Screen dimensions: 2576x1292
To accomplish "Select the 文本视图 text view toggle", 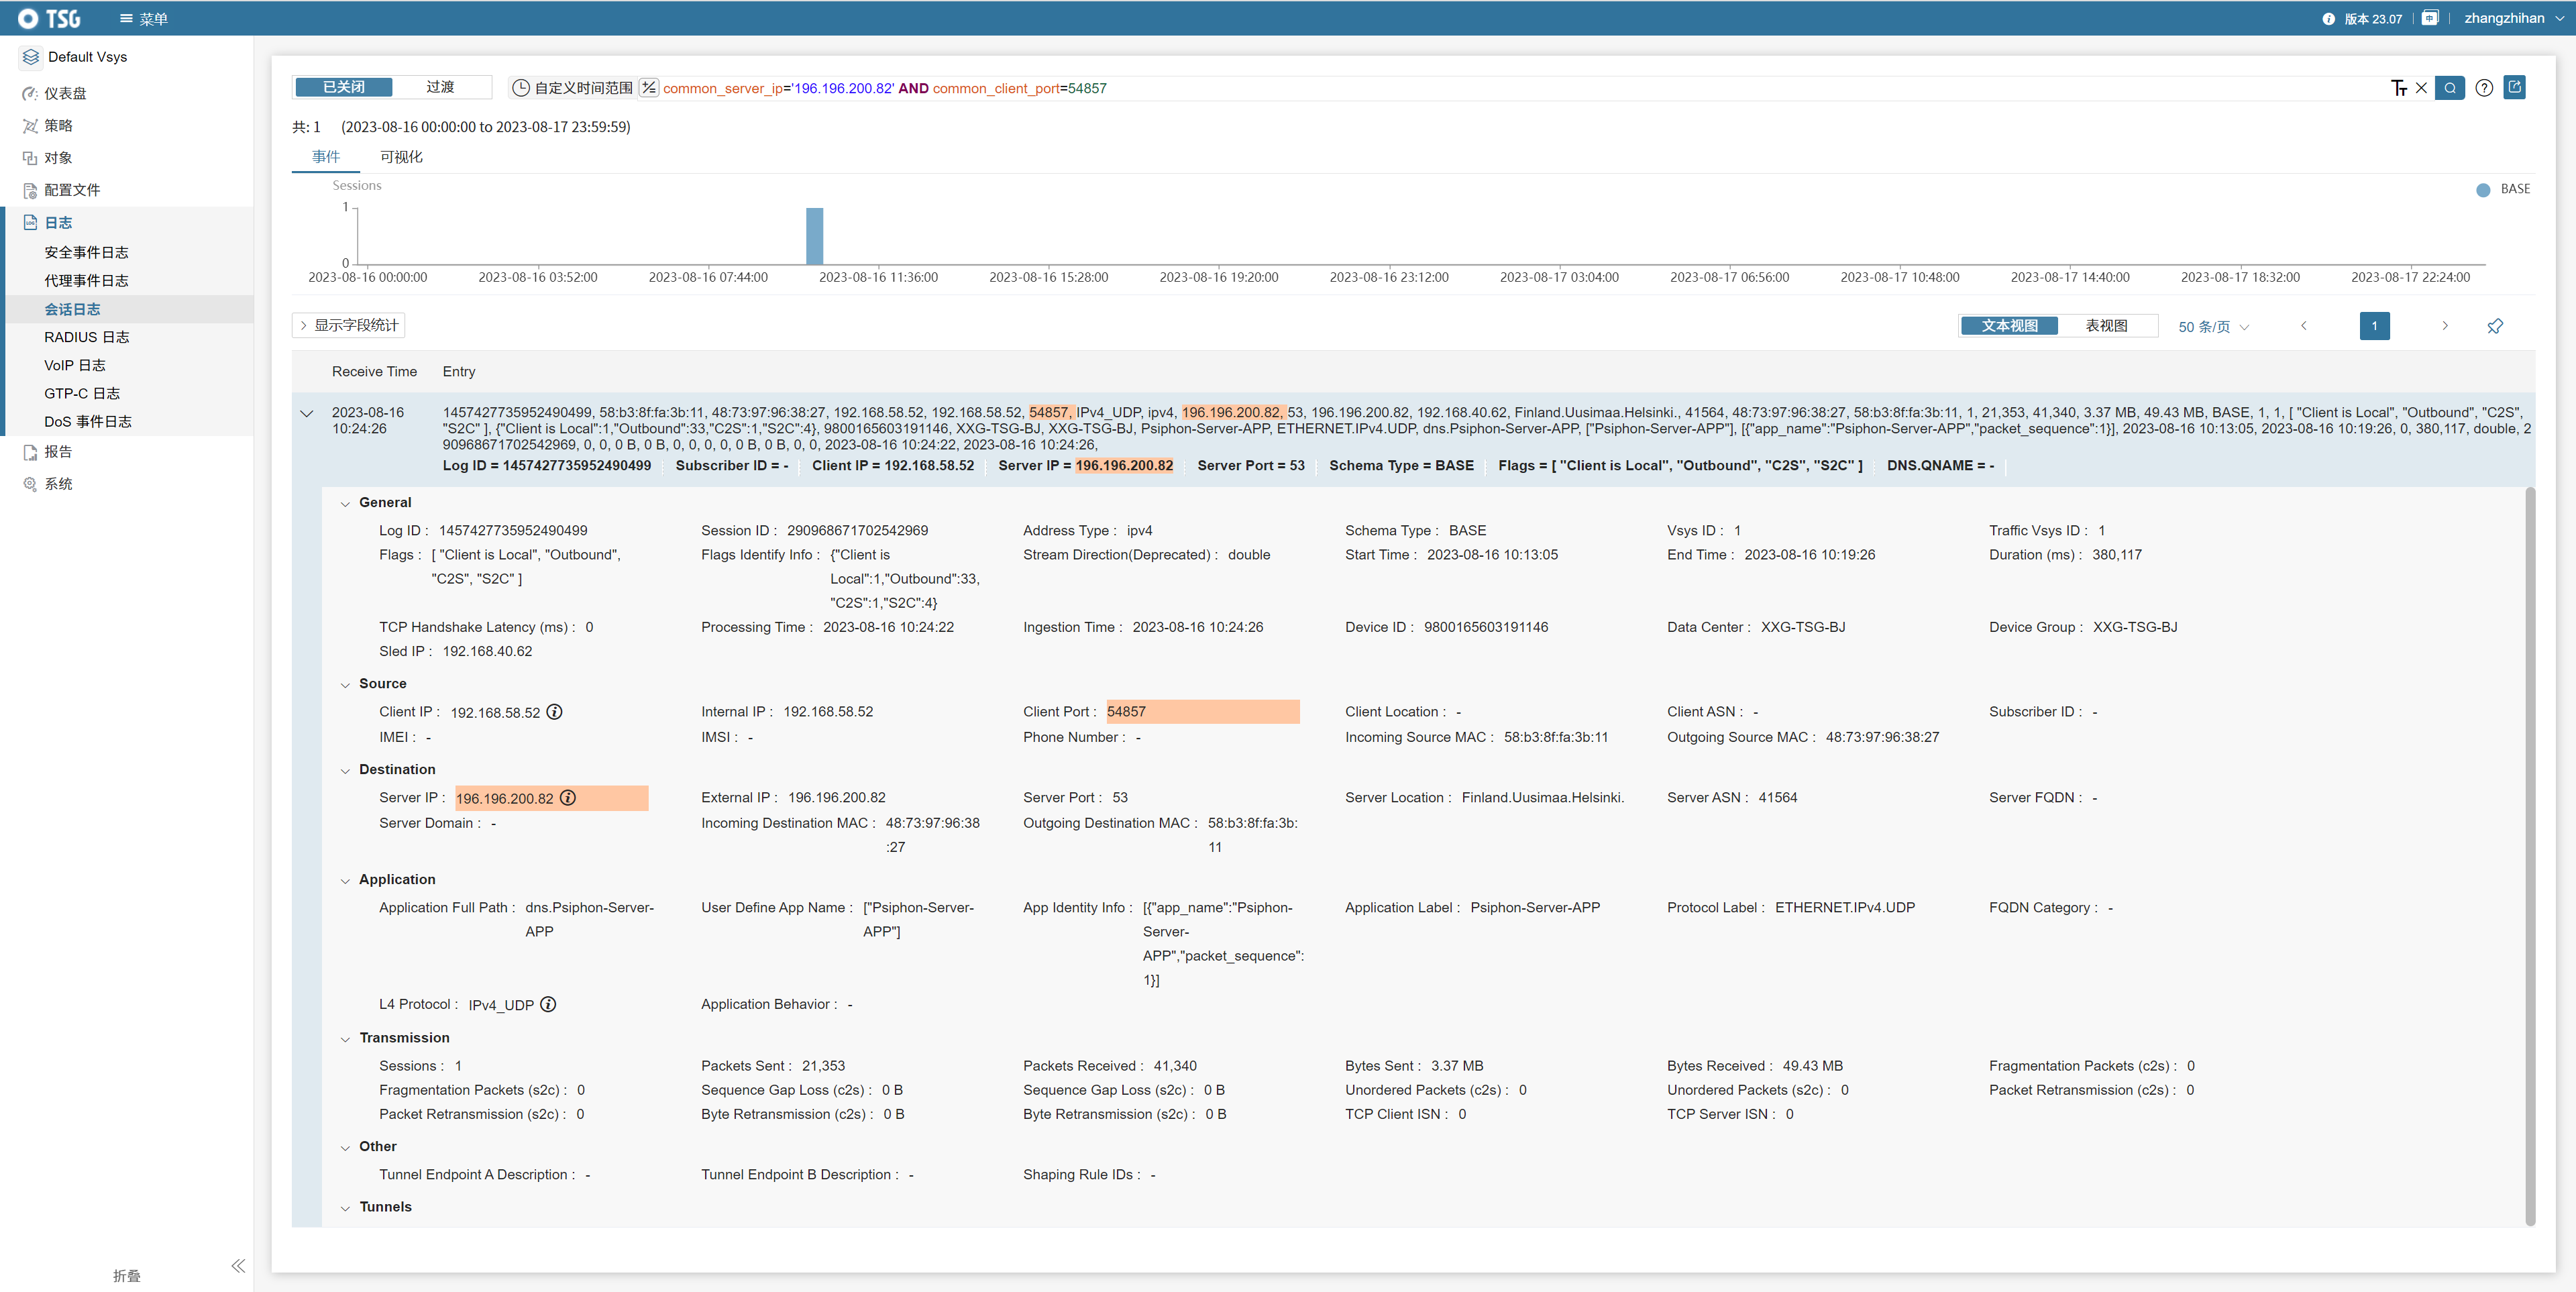I will 2009,326.
